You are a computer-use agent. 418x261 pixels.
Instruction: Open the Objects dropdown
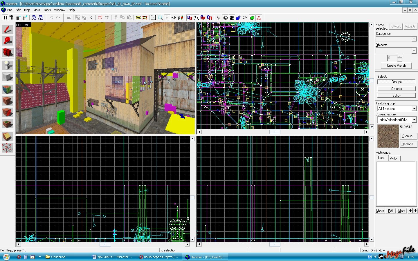tap(414, 51)
